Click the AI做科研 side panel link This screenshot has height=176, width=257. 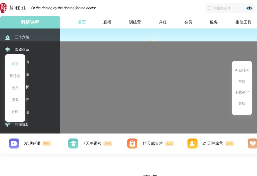pyautogui.click(x=242, y=70)
